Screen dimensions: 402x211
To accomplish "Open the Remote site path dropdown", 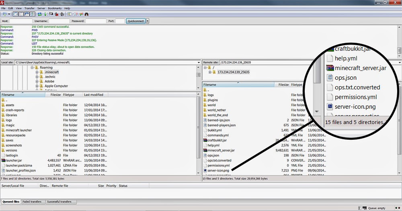I will tap(400, 62).
